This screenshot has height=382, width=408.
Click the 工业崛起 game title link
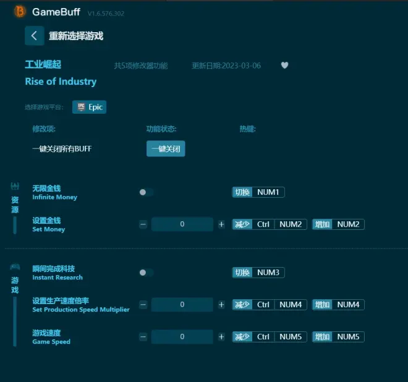[x=43, y=64]
